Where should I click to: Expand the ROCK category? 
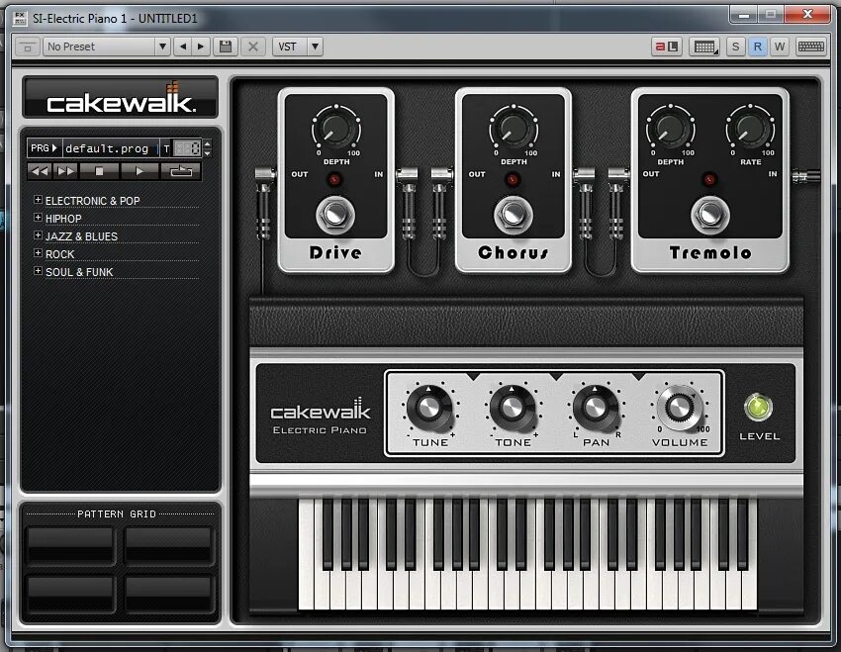[x=38, y=252]
